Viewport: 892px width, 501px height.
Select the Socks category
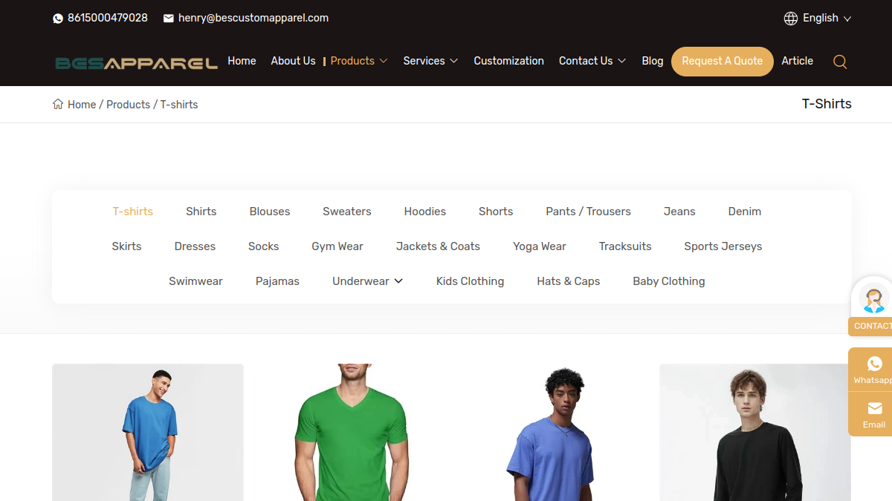point(264,246)
